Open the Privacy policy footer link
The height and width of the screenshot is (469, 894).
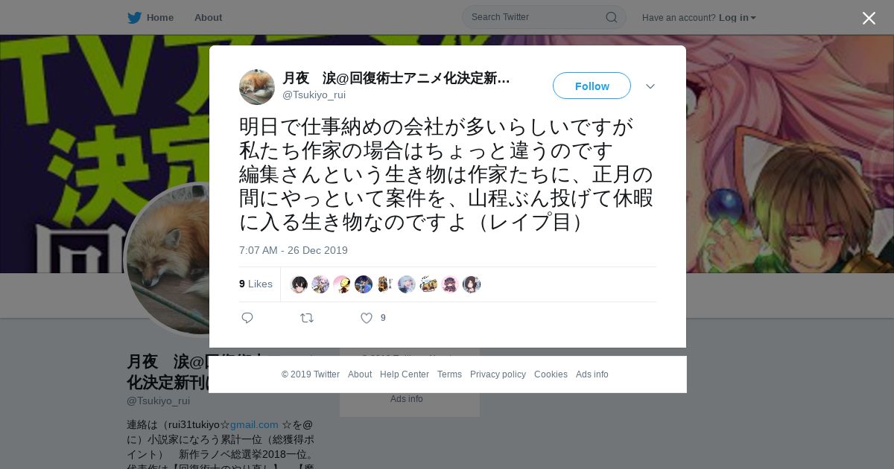pos(498,374)
